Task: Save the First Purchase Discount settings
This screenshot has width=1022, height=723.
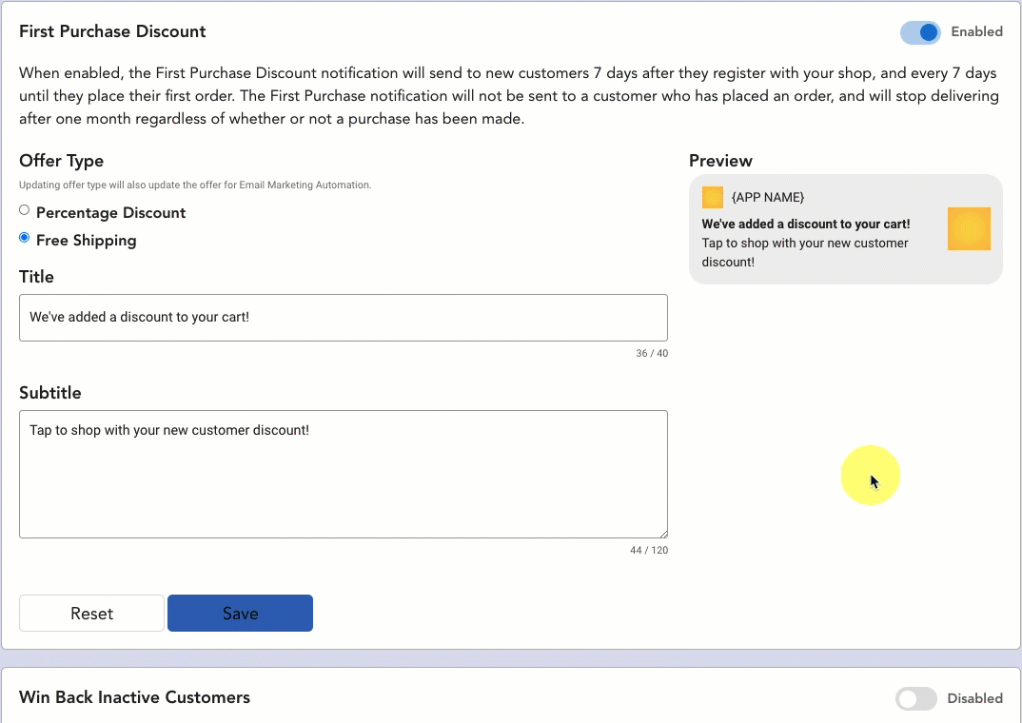Action: (240, 614)
